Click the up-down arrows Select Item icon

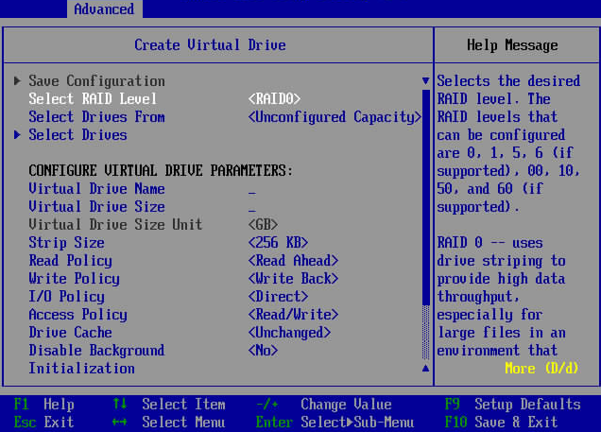click(120, 404)
